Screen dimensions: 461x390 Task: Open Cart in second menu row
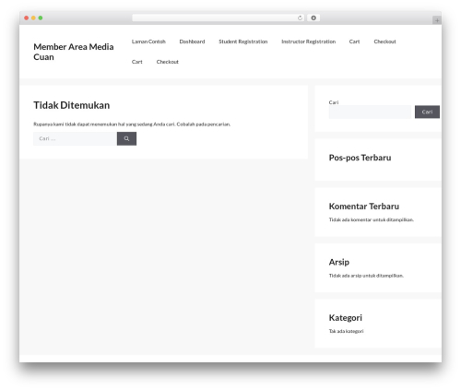click(137, 62)
